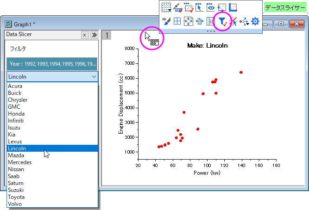Choose Chrysler from the make list
This screenshot has height=210, width=309.
point(52,100)
